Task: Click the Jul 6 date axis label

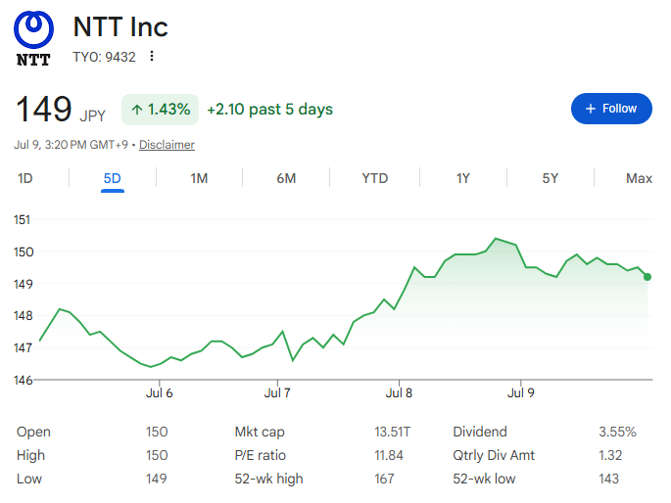Action: tap(160, 392)
